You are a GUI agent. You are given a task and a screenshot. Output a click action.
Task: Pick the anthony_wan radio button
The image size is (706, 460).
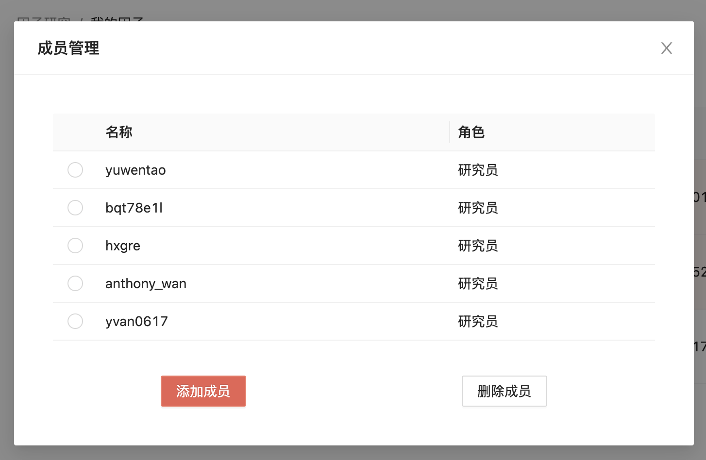pyautogui.click(x=75, y=283)
